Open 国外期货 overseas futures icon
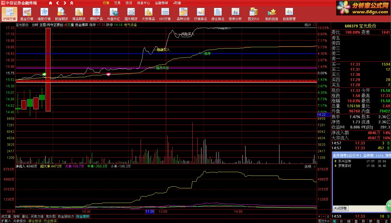Screen dimensions: 391x223 [x=131, y=14]
